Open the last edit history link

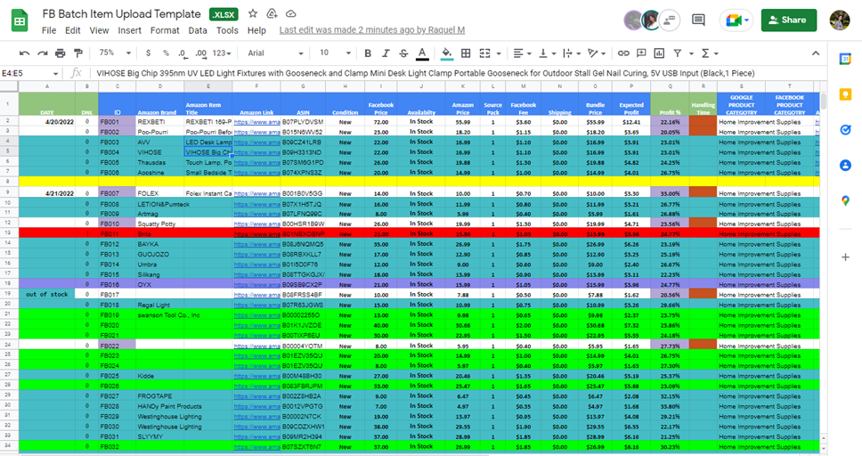(x=372, y=30)
